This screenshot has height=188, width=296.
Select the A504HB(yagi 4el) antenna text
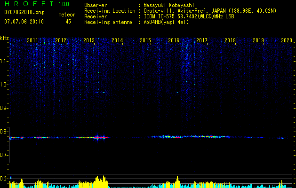click(166, 22)
